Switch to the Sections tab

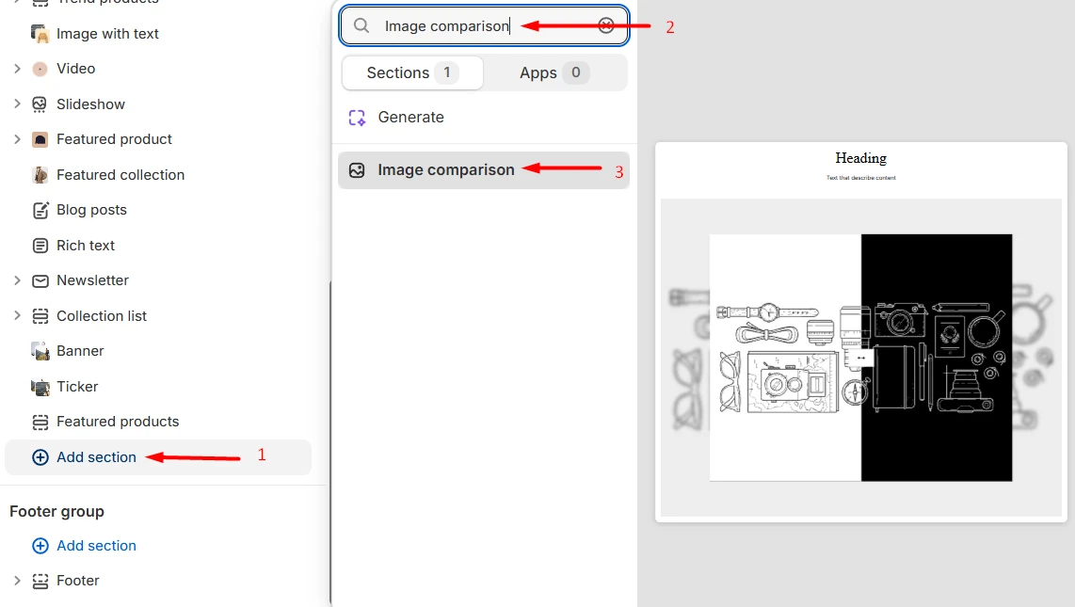(x=412, y=72)
